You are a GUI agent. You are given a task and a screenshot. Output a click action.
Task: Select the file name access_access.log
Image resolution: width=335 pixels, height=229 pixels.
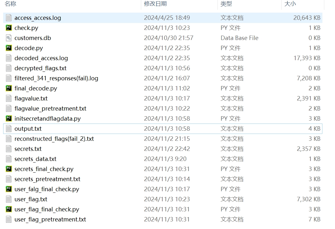(38, 18)
